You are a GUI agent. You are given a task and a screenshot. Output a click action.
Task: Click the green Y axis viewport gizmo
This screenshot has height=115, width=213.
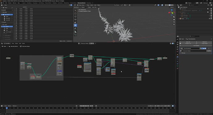click(x=172, y=13)
